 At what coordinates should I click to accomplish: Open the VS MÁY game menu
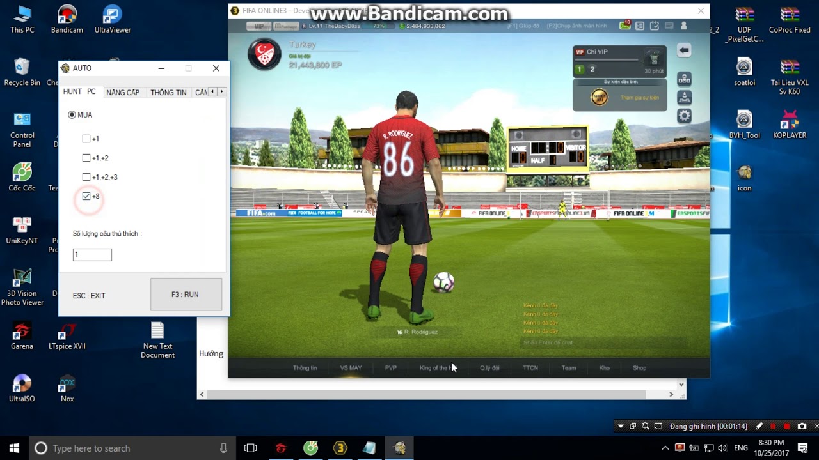pos(351,368)
